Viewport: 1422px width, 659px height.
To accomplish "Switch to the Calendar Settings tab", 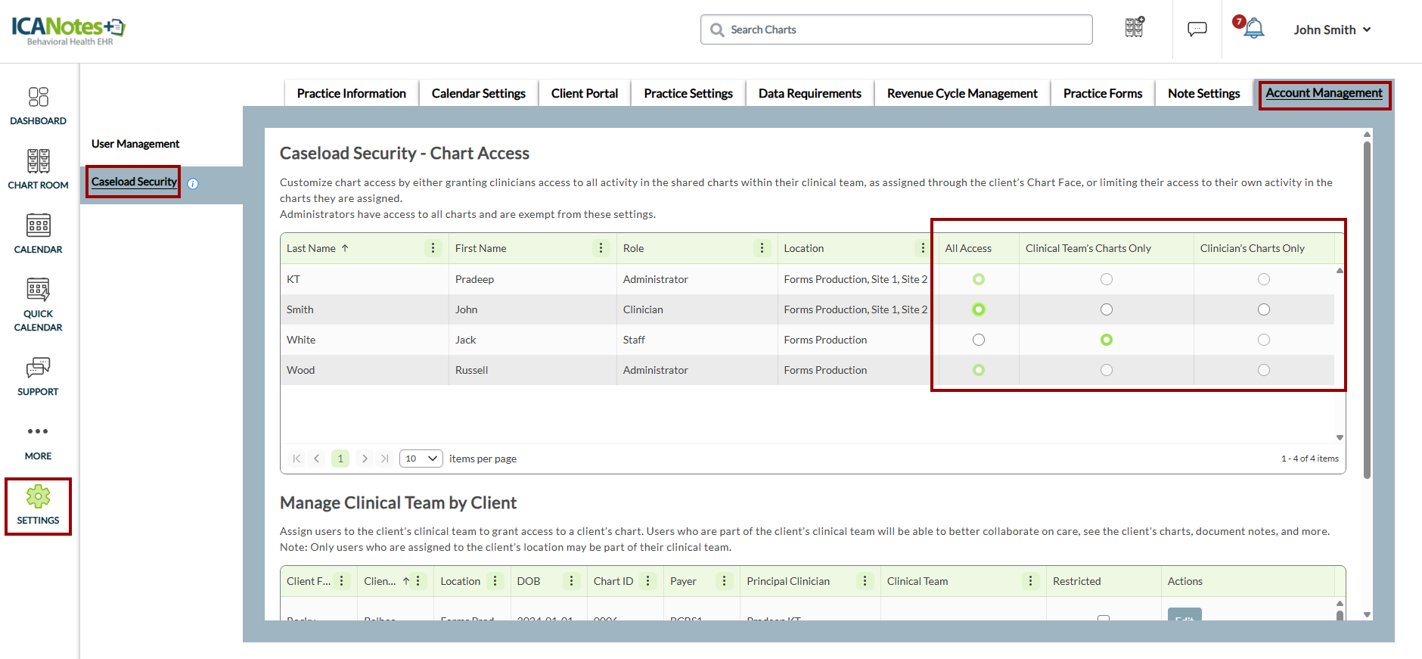I will pyautogui.click(x=479, y=93).
